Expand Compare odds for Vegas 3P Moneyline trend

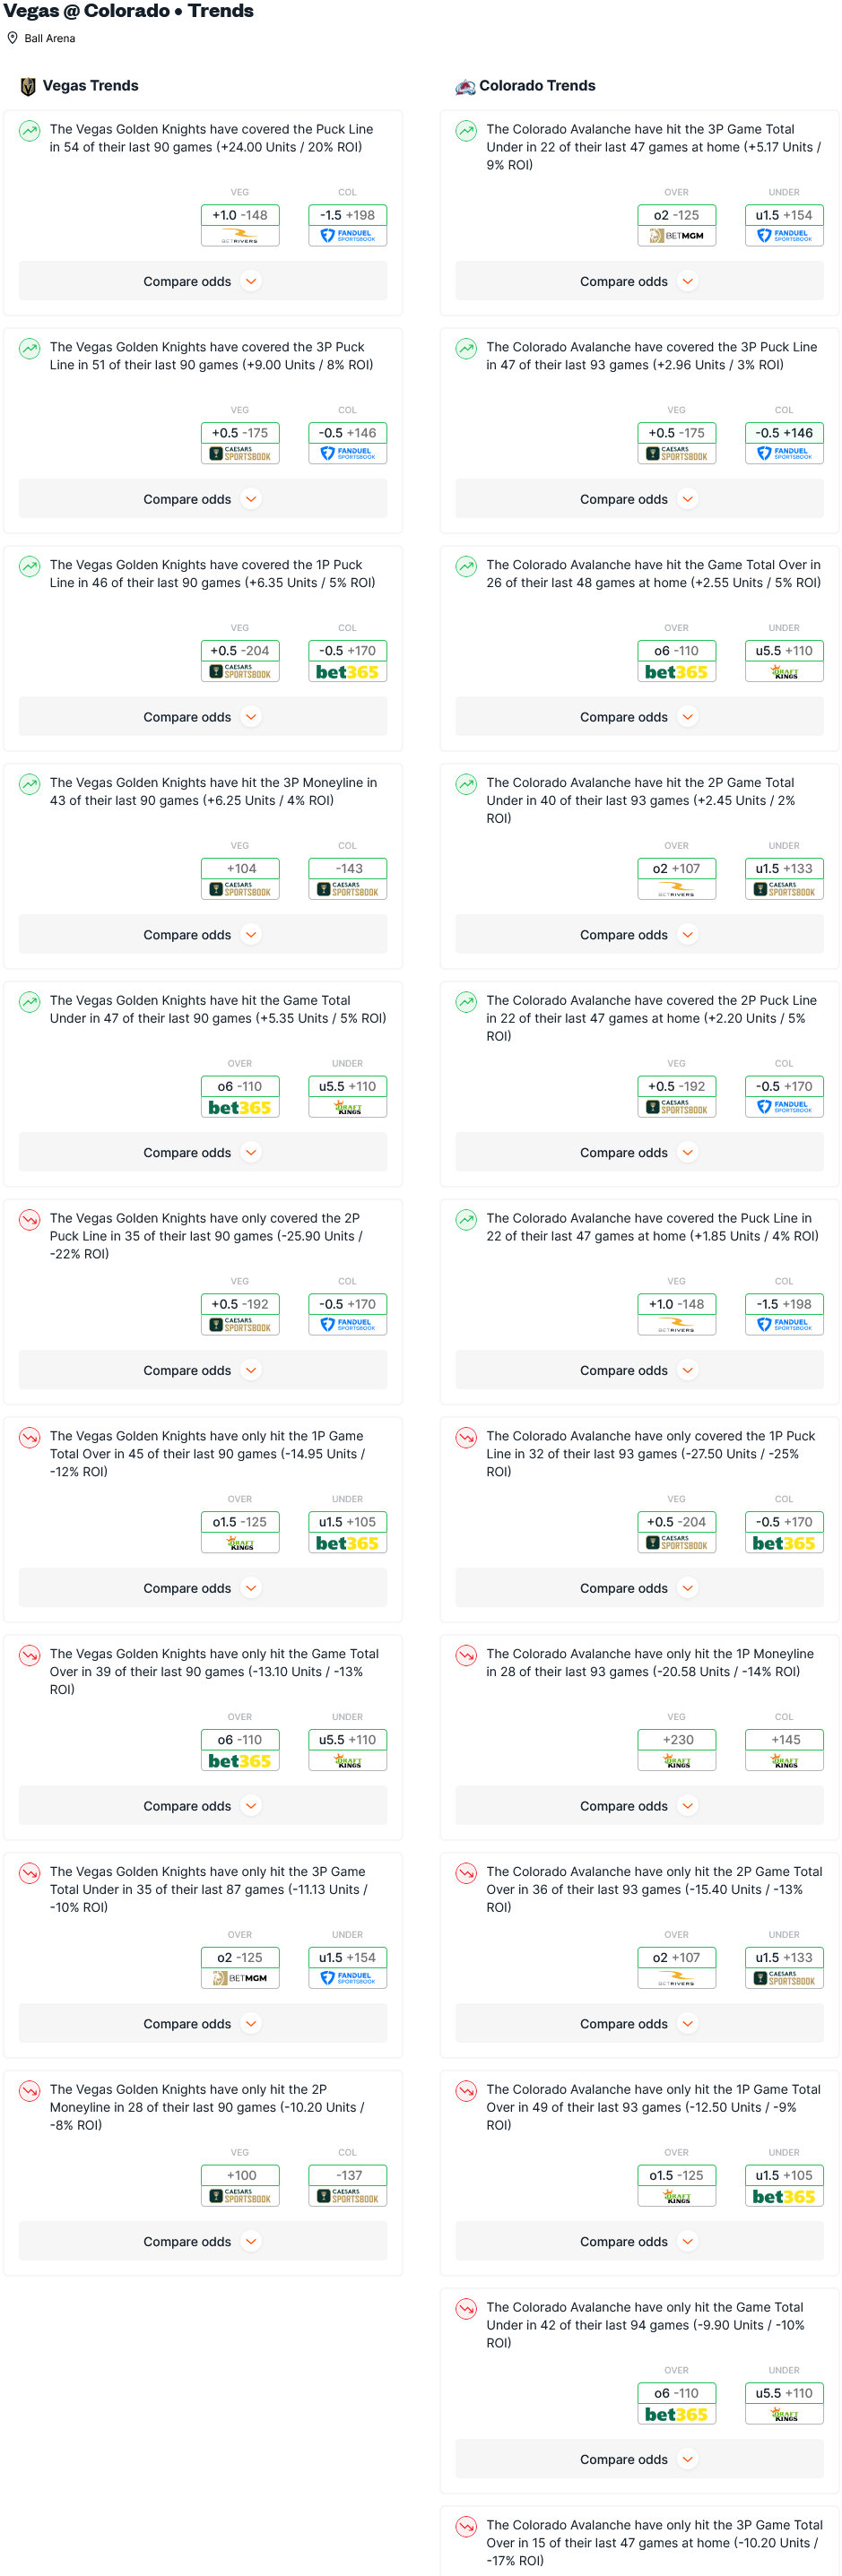(x=203, y=934)
